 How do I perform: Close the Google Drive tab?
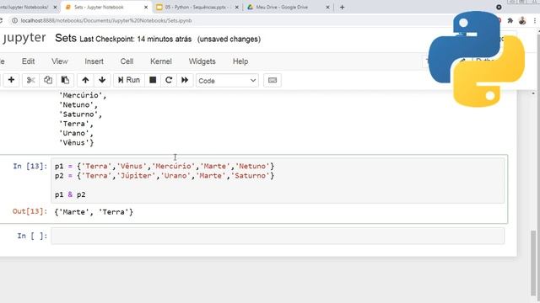coord(328,7)
